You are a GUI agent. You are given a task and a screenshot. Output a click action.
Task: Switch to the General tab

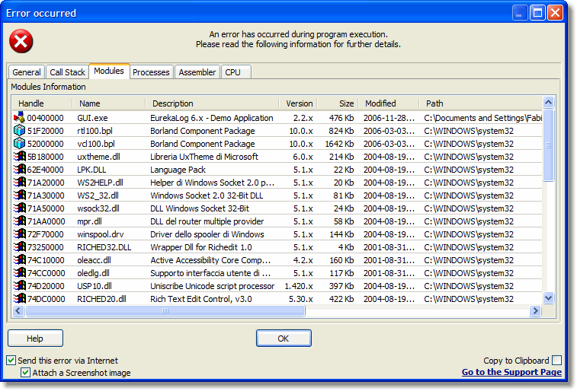27,72
